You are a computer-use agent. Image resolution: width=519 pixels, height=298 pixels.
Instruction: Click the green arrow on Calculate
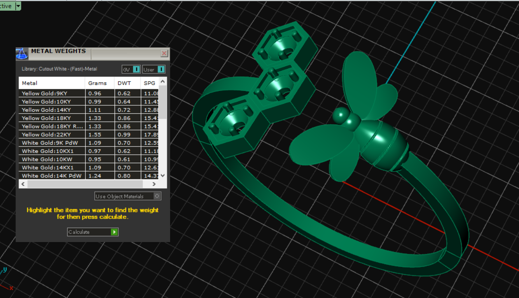click(x=114, y=232)
